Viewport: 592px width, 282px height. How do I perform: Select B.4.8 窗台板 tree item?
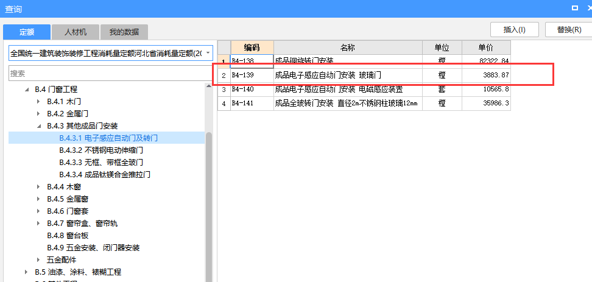(68, 236)
